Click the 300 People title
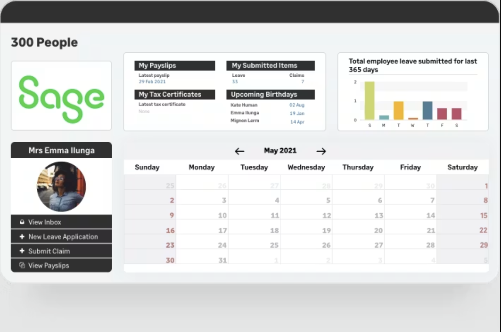The image size is (501, 332). click(44, 42)
